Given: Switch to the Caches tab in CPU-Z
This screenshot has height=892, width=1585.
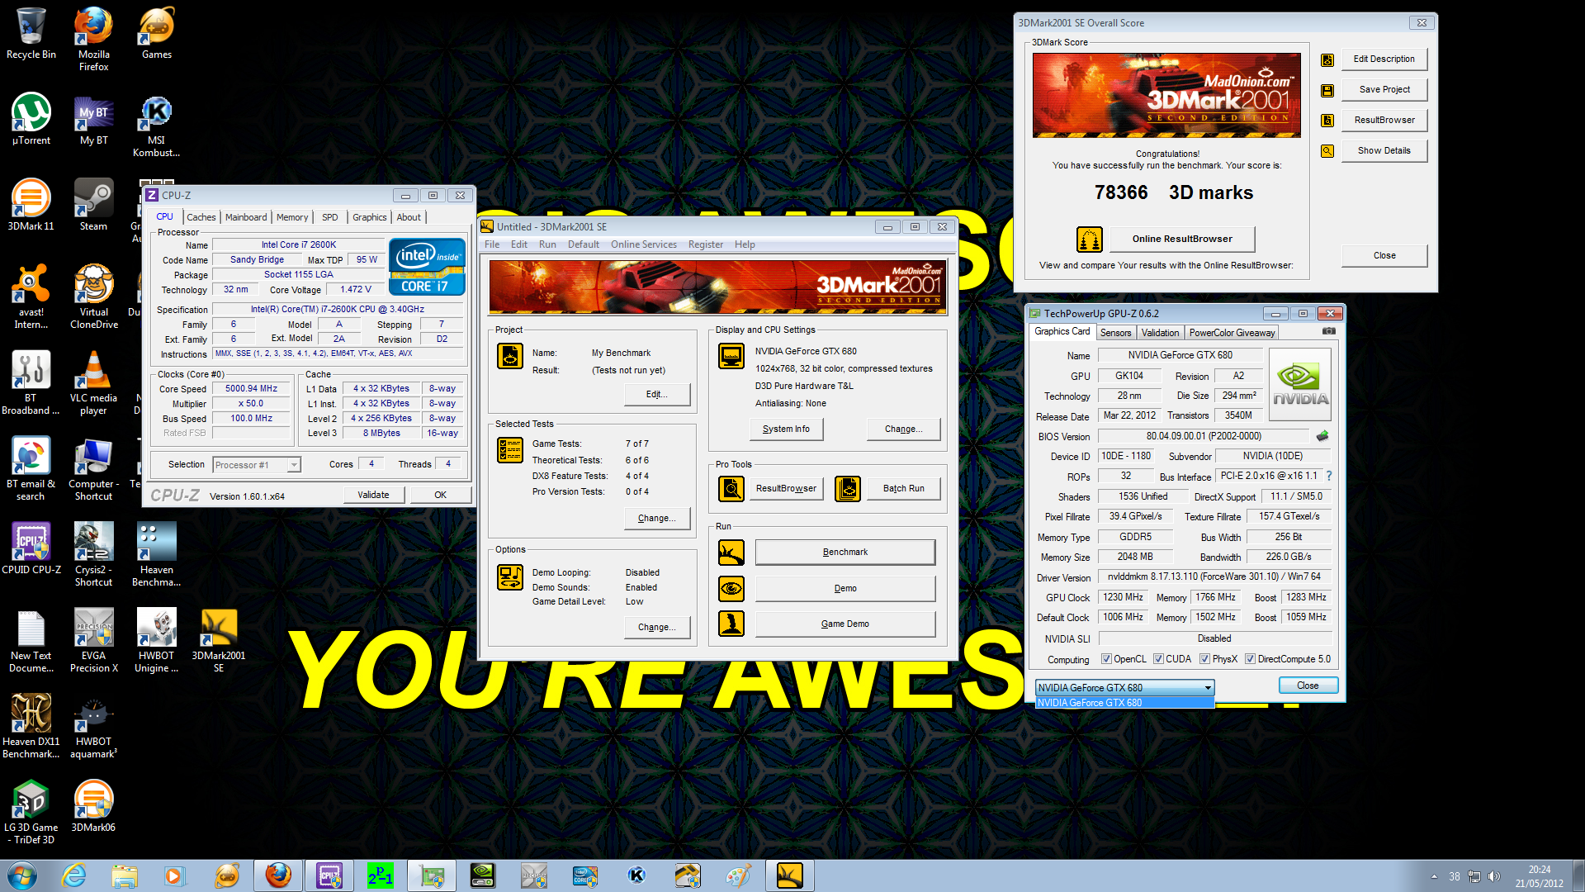Looking at the screenshot, I should pos(201,217).
